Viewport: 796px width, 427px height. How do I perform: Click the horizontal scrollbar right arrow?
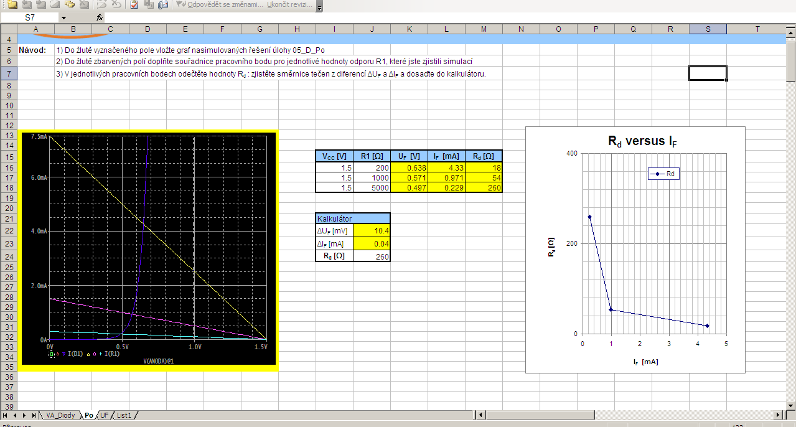[779, 415]
